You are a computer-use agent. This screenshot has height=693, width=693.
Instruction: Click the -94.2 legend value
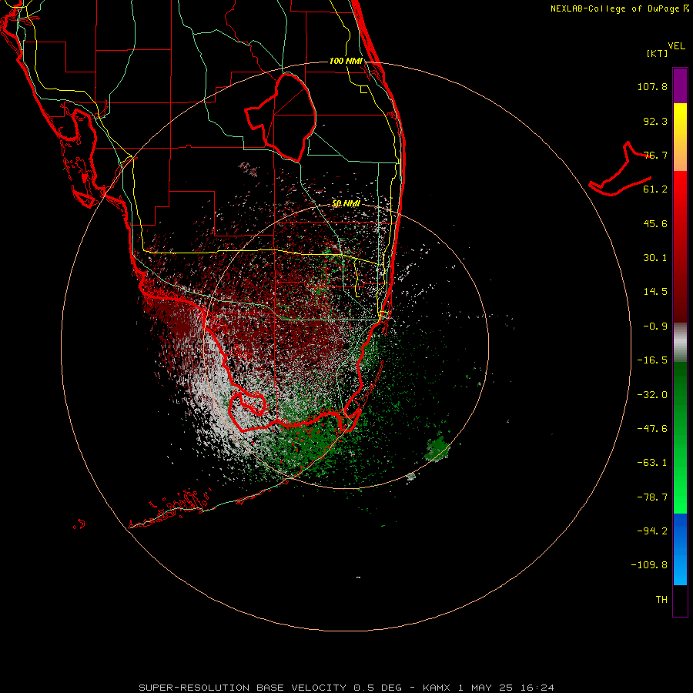[652, 531]
